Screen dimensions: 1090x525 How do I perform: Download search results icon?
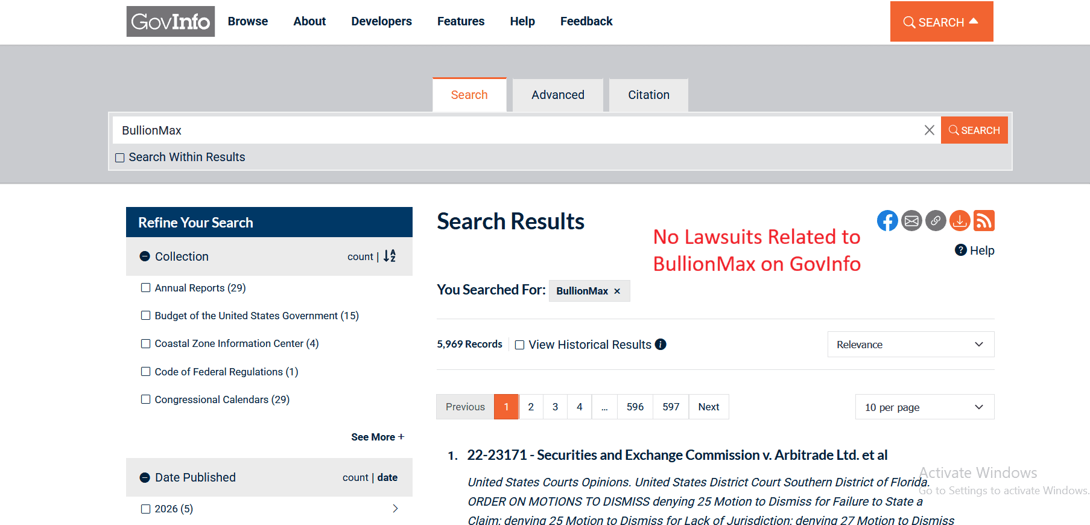point(960,221)
